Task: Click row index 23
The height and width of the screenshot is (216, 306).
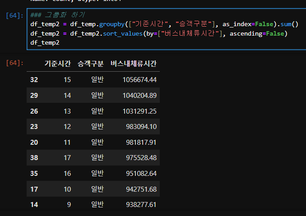Action: (x=34, y=127)
